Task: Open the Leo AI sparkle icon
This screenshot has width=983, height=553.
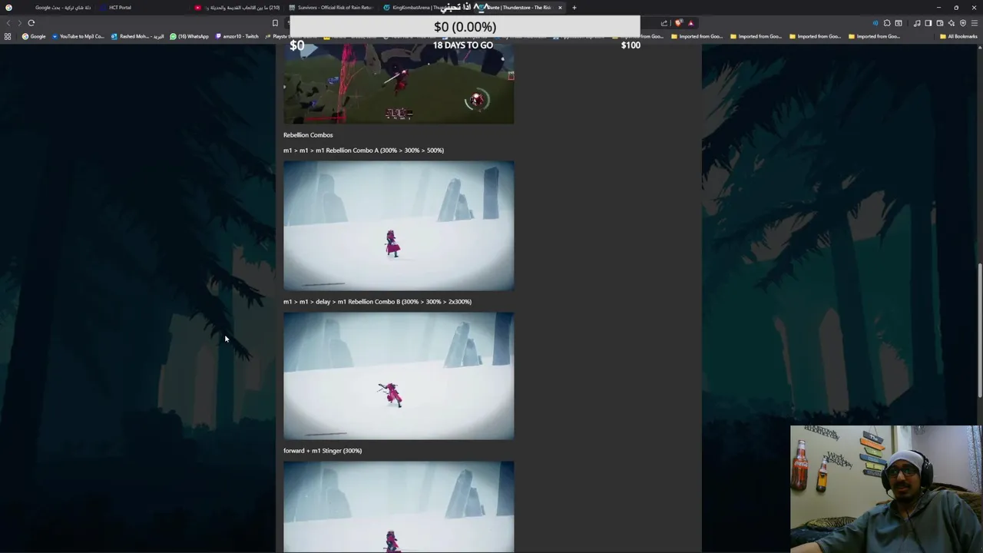Action: [952, 23]
